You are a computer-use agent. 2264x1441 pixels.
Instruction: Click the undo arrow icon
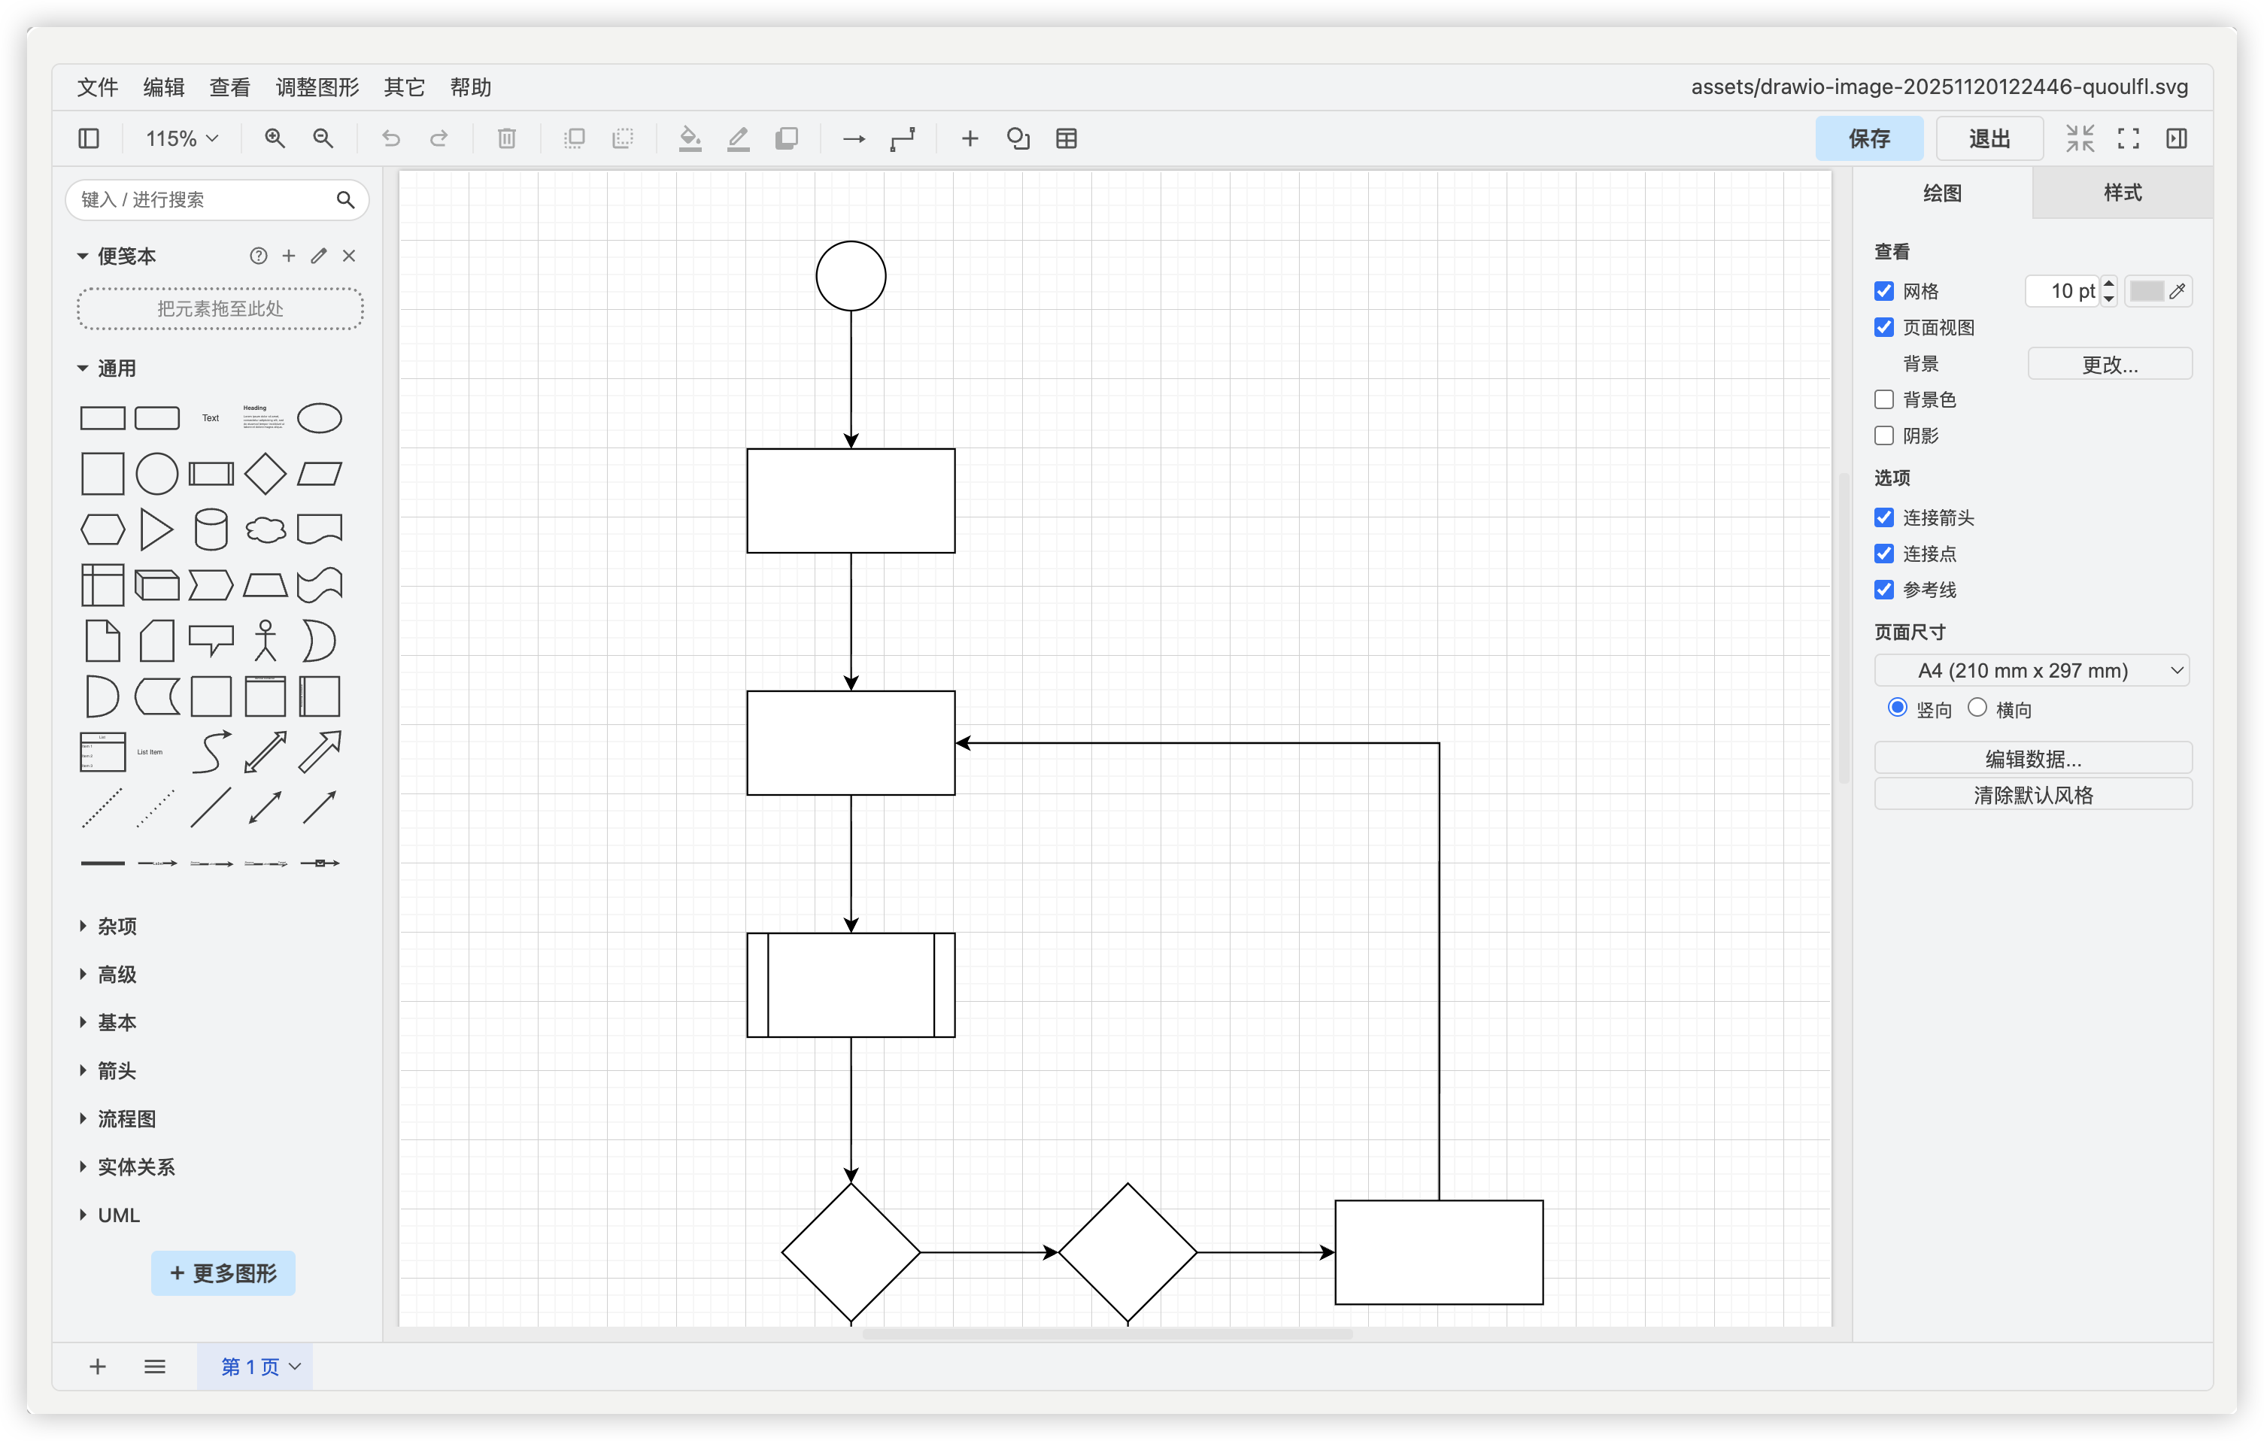[x=391, y=139]
